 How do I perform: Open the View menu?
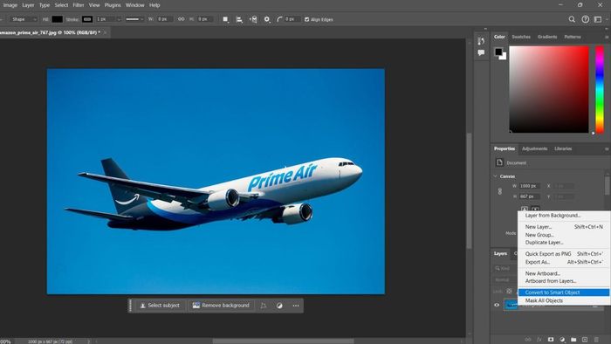pos(94,5)
